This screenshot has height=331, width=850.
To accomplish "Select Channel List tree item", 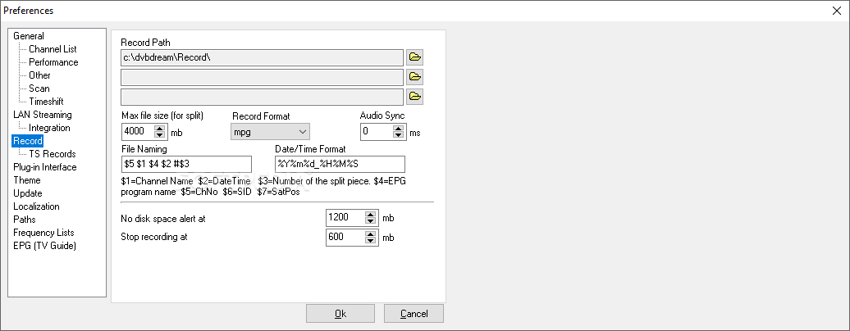I will point(53,49).
